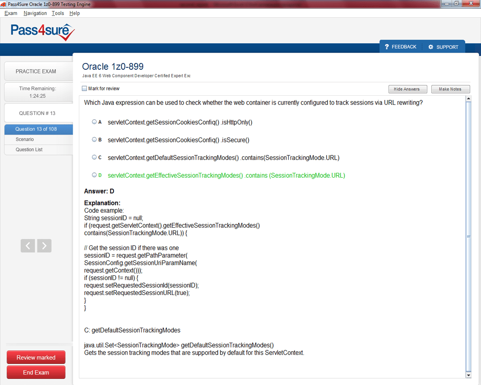The width and height of the screenshot is (481, 385).
Task: Minimize the Testing Engine window
Action: tap(447, 3)
